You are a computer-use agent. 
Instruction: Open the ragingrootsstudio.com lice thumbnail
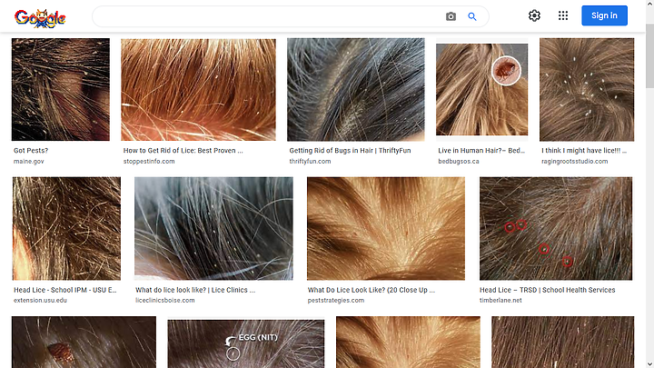587,89
